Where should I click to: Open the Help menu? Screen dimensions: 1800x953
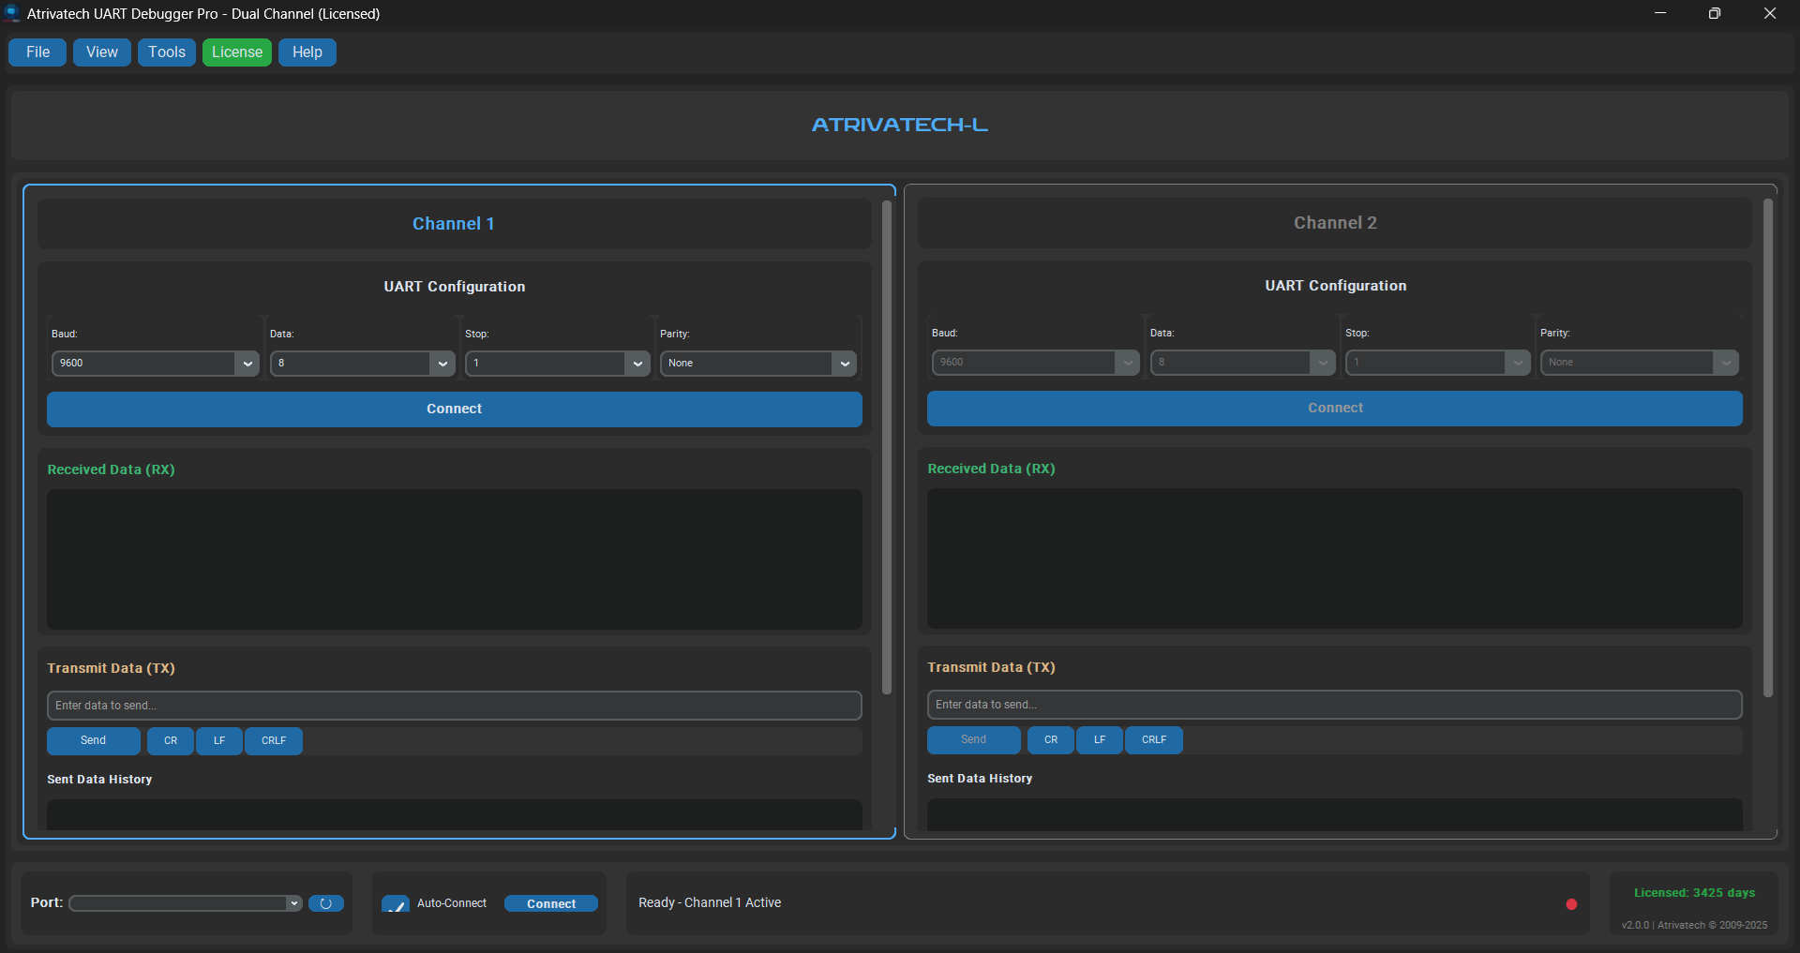coord(307,52)
